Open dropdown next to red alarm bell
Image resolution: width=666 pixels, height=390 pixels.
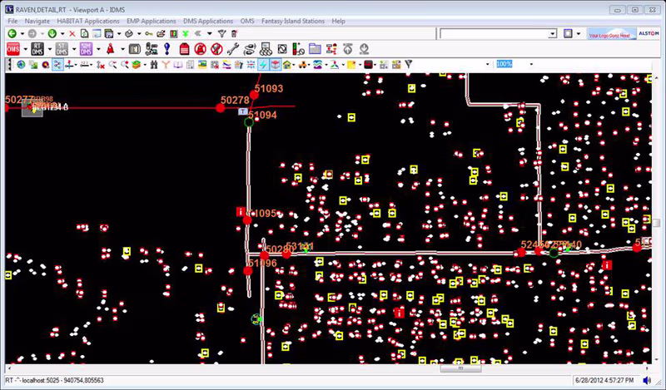(122, 49)
